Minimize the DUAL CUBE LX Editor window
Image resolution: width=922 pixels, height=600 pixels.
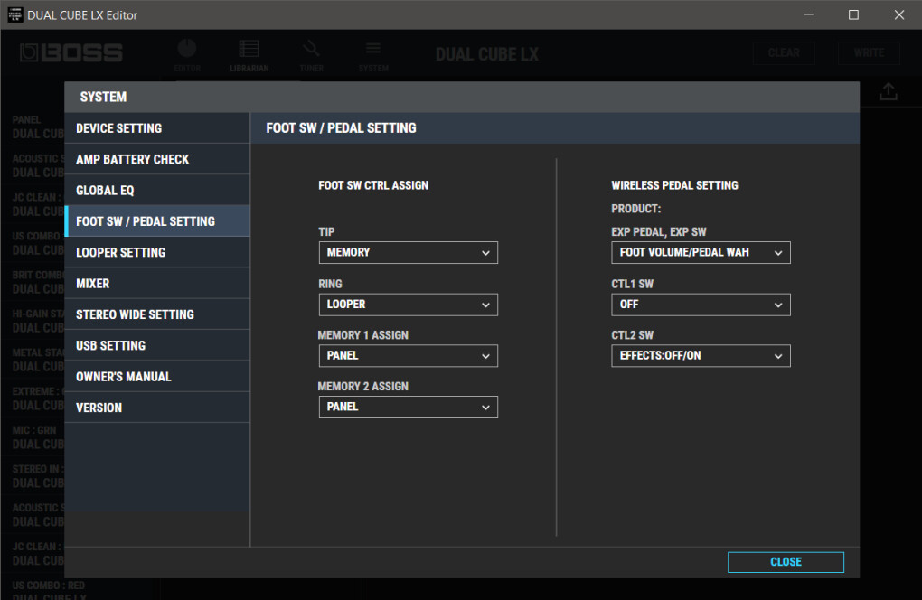coord(808,14)
